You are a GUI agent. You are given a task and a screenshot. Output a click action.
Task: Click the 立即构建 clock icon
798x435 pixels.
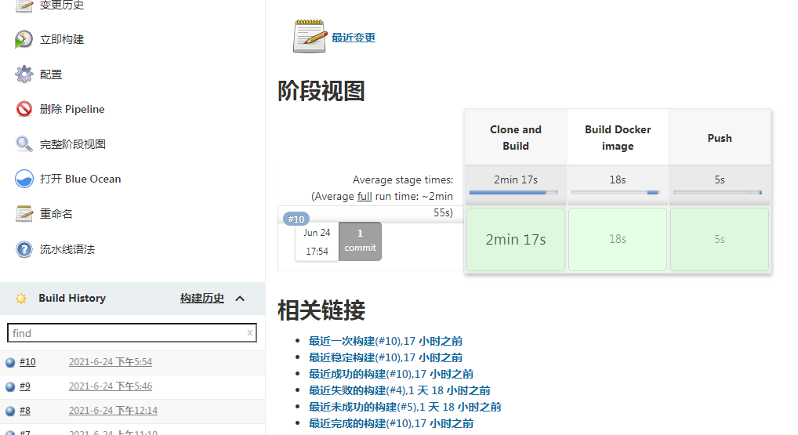[x=24, y=39]
